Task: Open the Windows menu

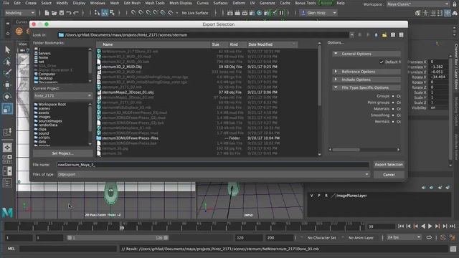Action: point(98,3)
